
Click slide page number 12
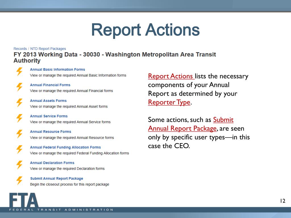(283, 201)
